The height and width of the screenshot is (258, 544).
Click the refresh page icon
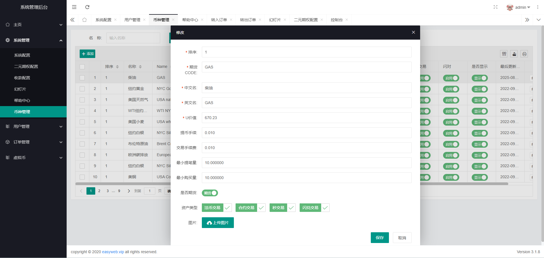[87, 7]
